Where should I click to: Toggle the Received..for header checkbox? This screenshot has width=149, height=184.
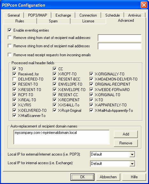(x=14, y=74)
